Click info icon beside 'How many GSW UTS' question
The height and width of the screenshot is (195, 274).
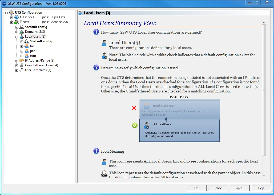[96, 32]
